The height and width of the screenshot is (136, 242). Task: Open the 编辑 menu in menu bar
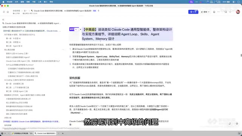click(x=22, y=2)
